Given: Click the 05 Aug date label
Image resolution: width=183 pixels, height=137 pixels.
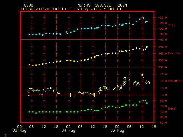Looking at the screenshot, I should click(117, 130).
